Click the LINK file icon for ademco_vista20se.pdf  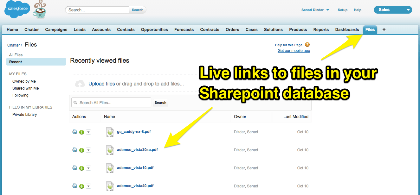[x=110, y=150]
